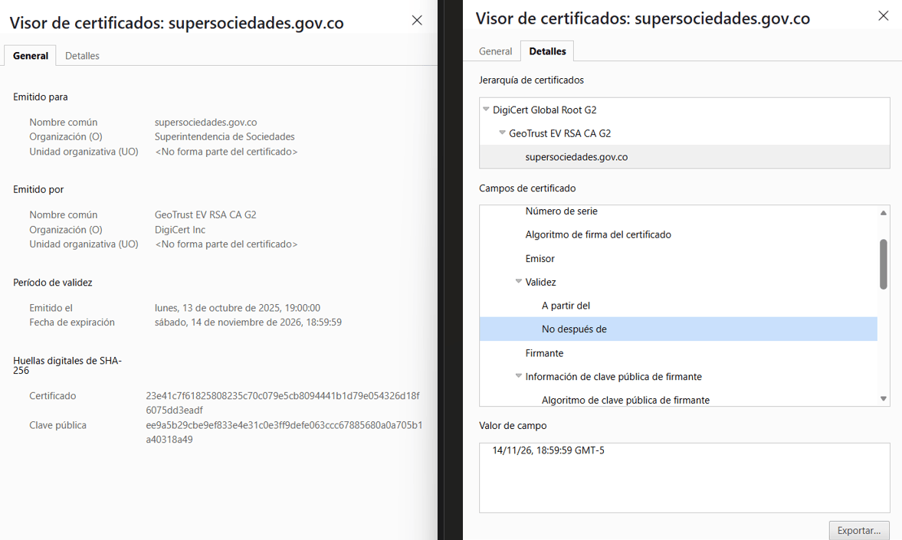Switch to General tab in right certificate viewer

point(495,51)
